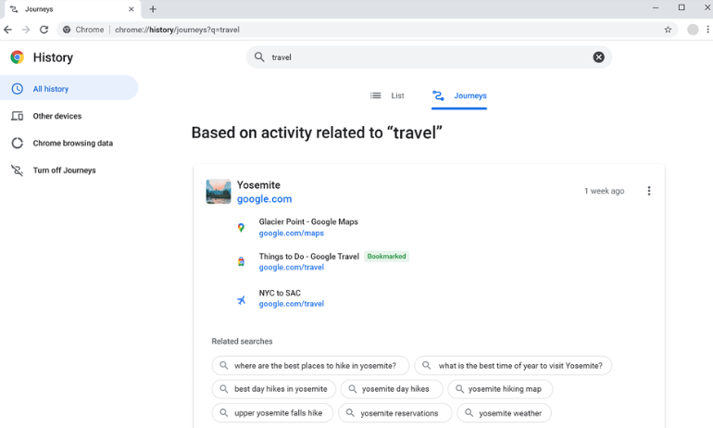Image resolution: width=713 pixels, height=428 pixels.
Task: Reload the history page
Action: tap(44, 30)
